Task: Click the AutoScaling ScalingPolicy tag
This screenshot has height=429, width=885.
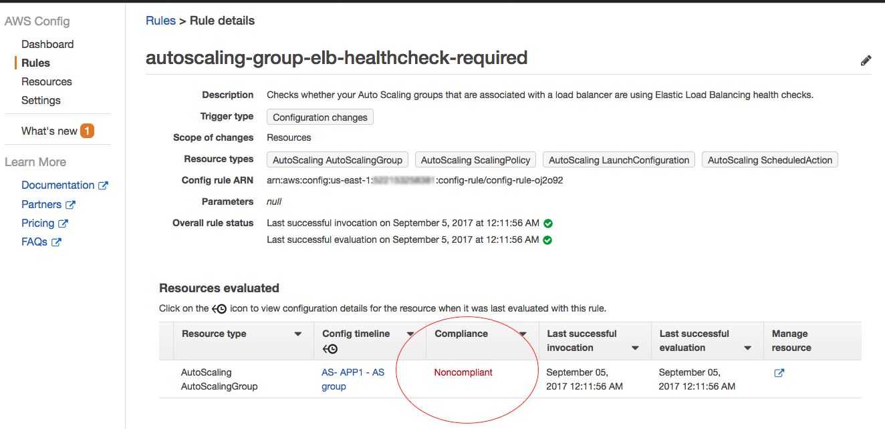Action: pyautogui.click(x=475, y=160)
